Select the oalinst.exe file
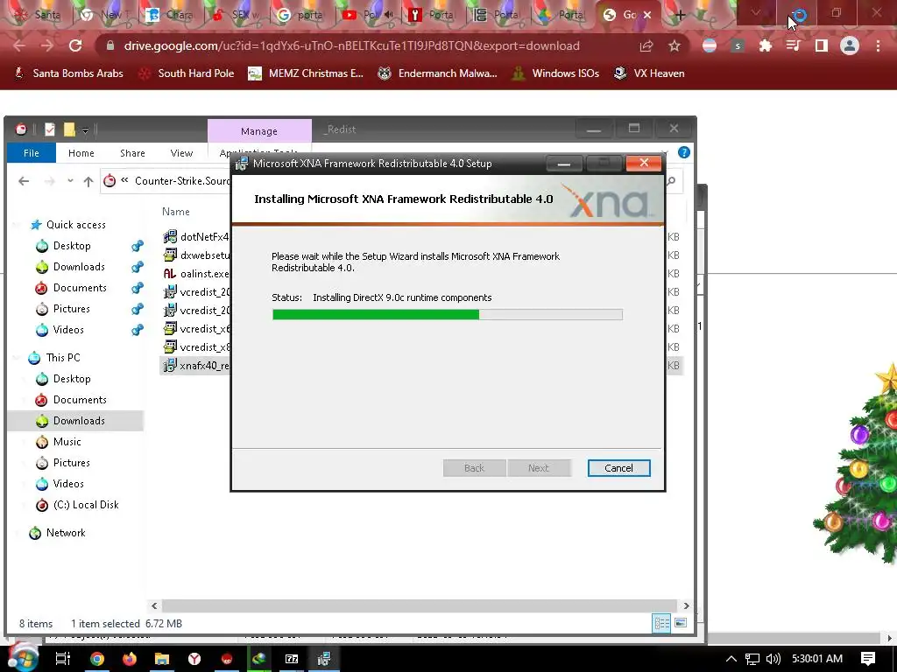The height and width of the screenshot is (672, 897). [196, 274]
